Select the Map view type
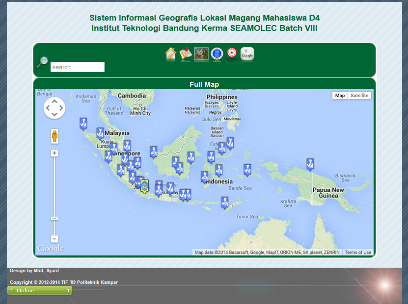Screen dimensions: 408x304 [x=340, y=96]
